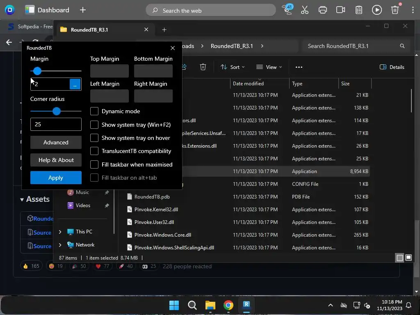
Task: Click the trash icon in top bar
Action: pyautogui.click(x=395, y=10)
